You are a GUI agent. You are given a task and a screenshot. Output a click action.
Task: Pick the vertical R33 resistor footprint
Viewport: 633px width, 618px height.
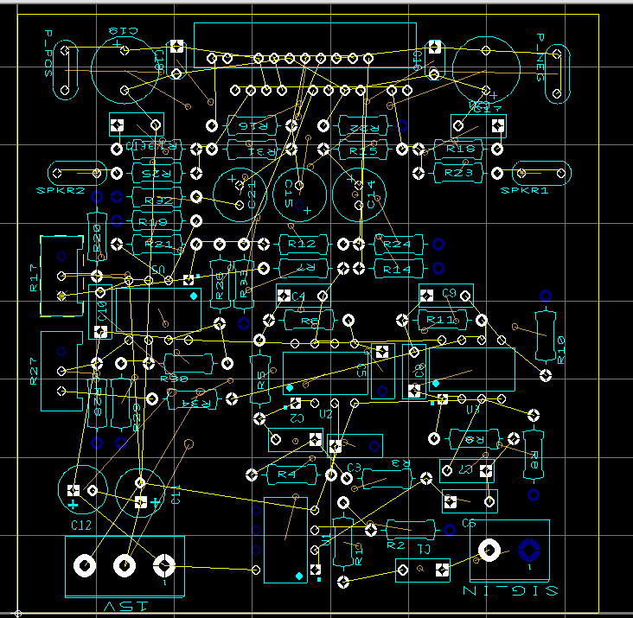click(244, 284)
